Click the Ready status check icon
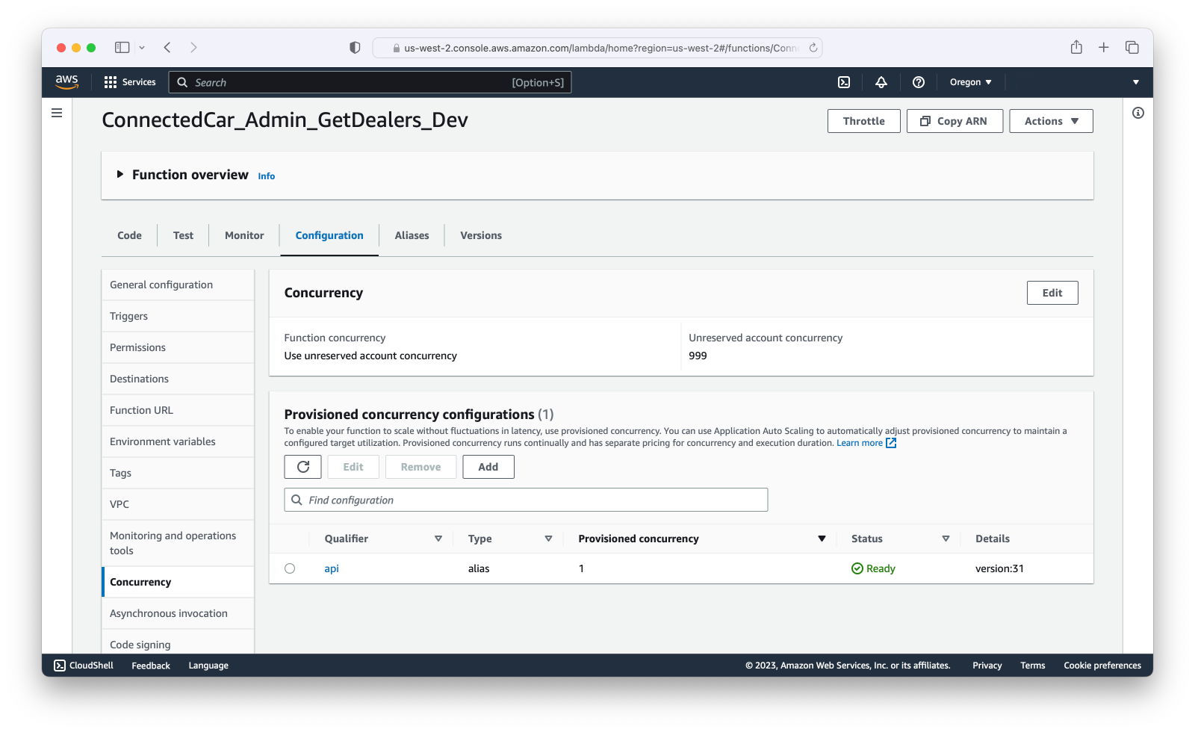 coord(857,568)
